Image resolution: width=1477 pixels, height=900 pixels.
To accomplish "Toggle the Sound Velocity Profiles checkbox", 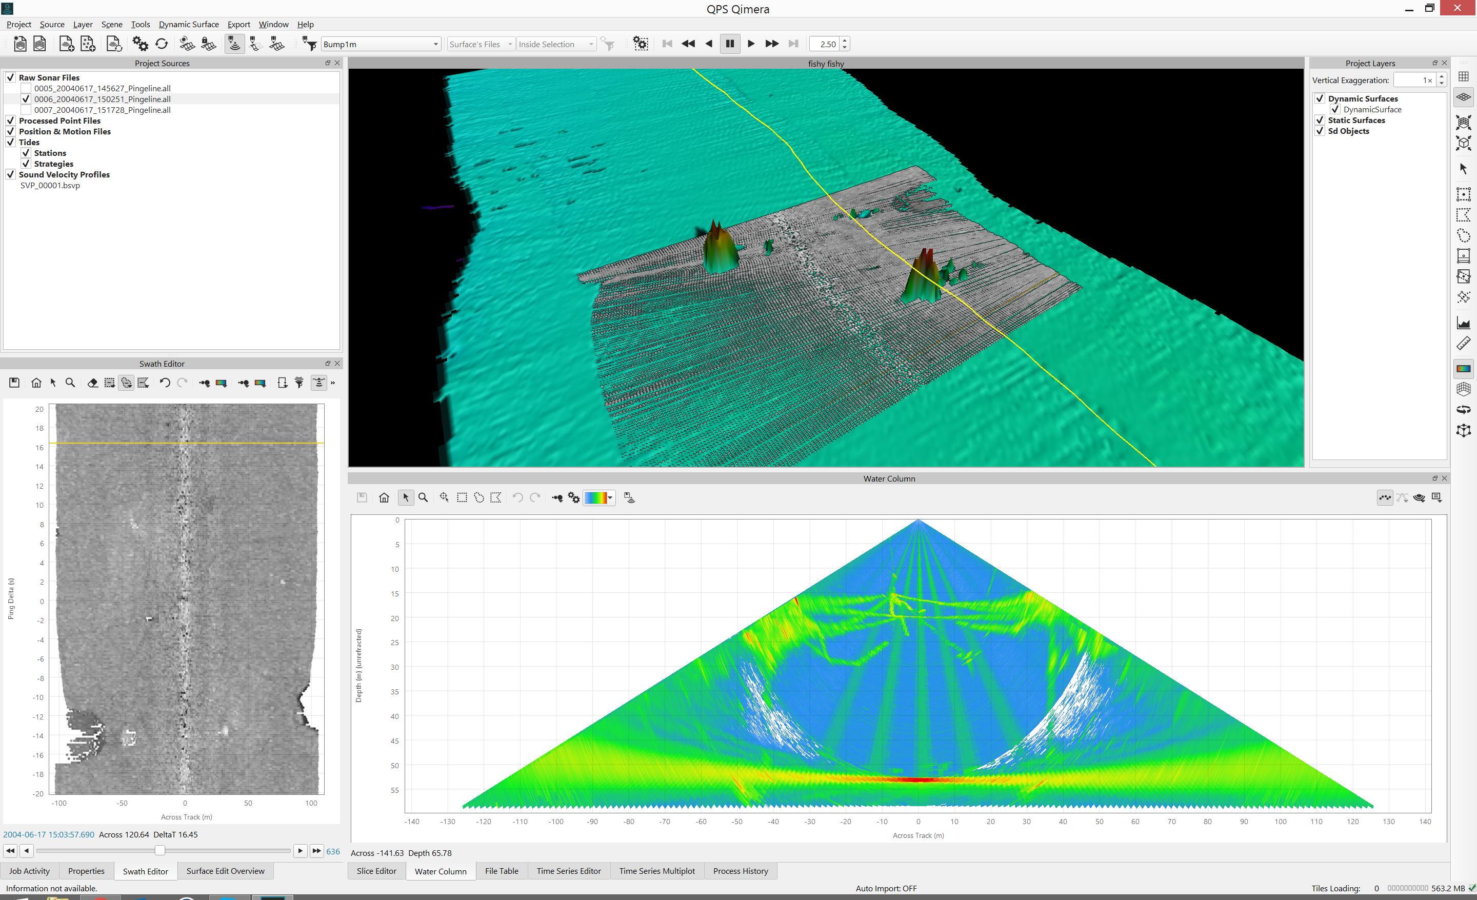I will (10, 174).
